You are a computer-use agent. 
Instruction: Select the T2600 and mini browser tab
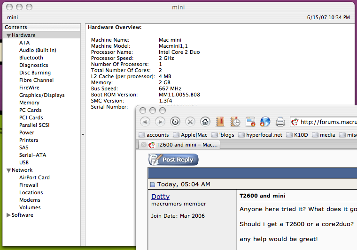[x=179, y=145]
